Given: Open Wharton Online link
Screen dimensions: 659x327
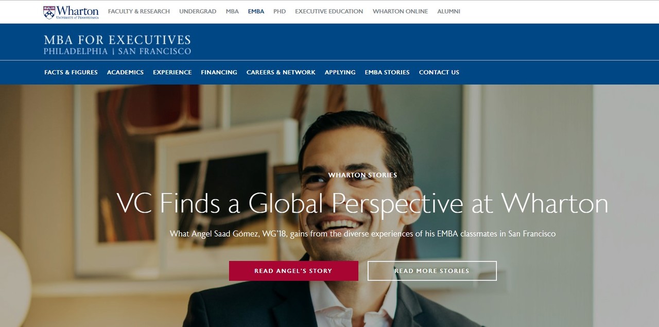Looking at the screenshot, I should (400, 11).
